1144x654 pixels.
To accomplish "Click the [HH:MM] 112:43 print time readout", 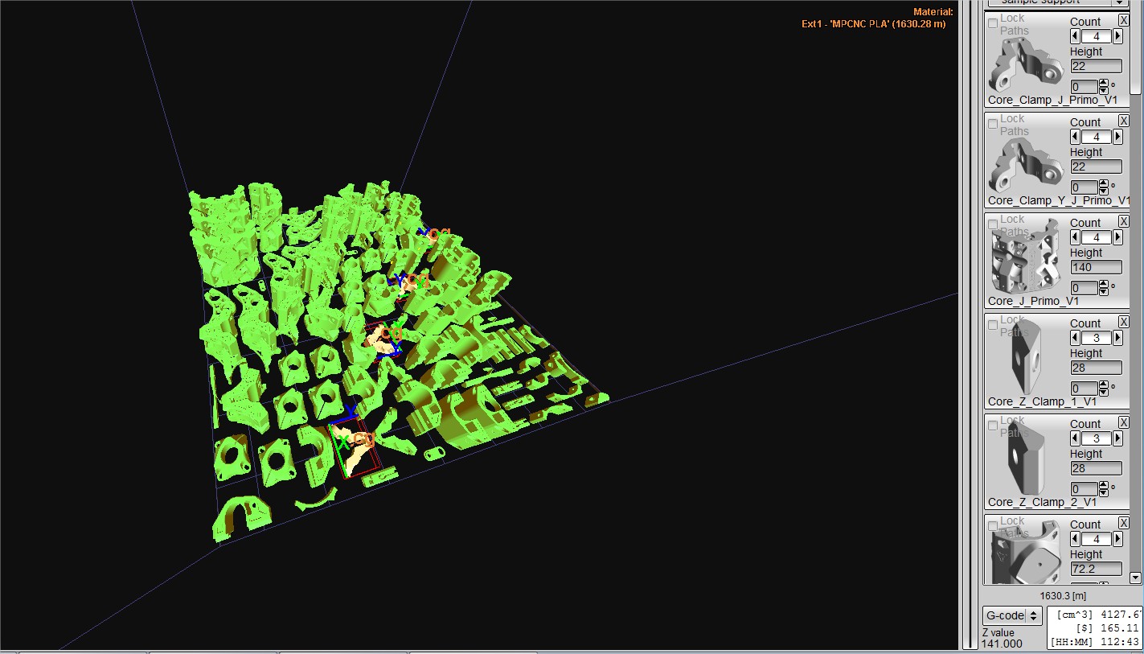I will point(1096,642).
